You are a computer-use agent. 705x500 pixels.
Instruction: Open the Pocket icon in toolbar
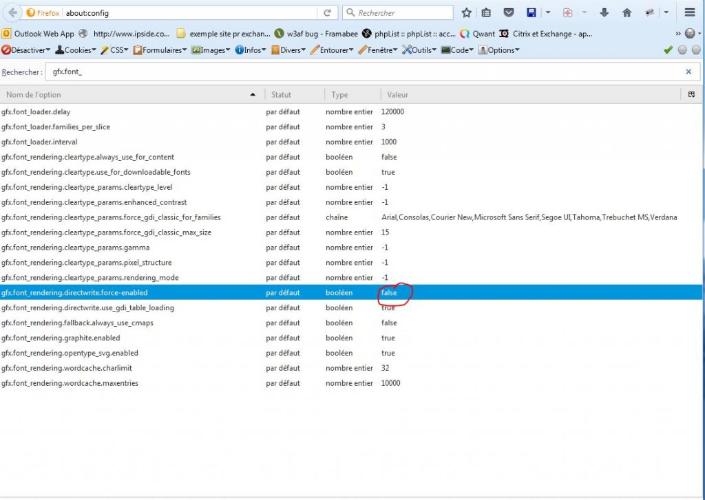pos(508,12)
